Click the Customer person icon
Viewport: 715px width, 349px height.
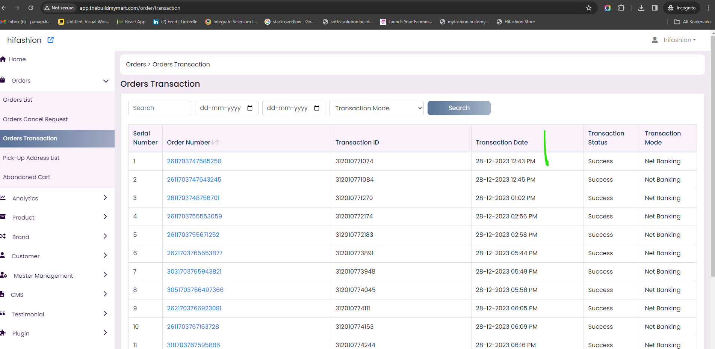point(2,255)
